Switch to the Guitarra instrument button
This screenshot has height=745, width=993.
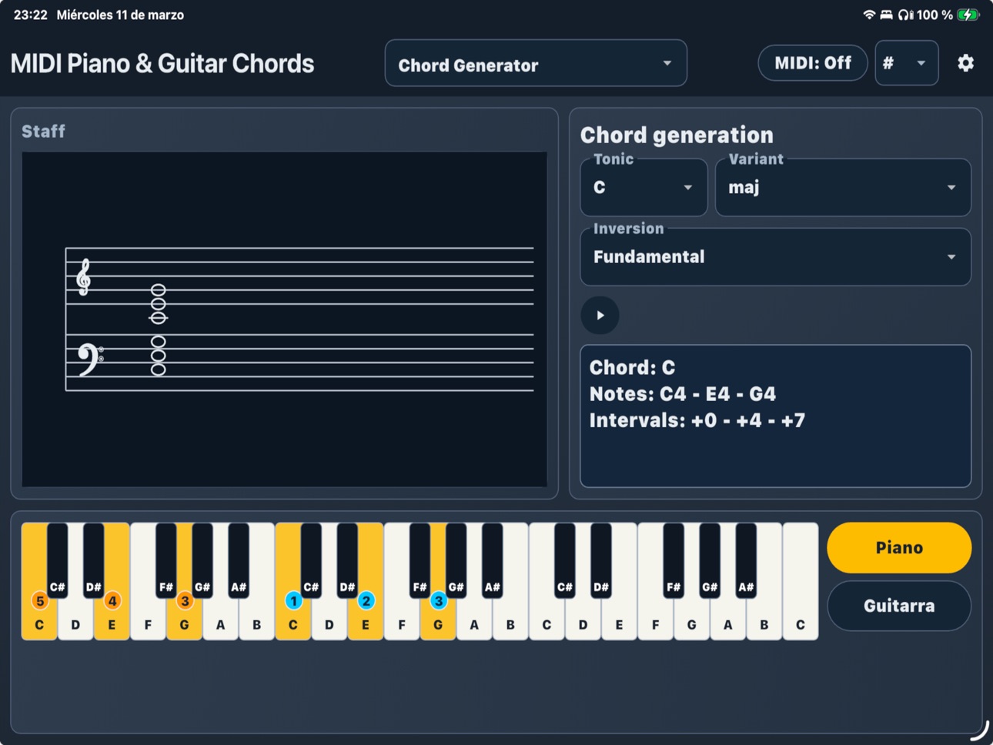tap(899, 606)
